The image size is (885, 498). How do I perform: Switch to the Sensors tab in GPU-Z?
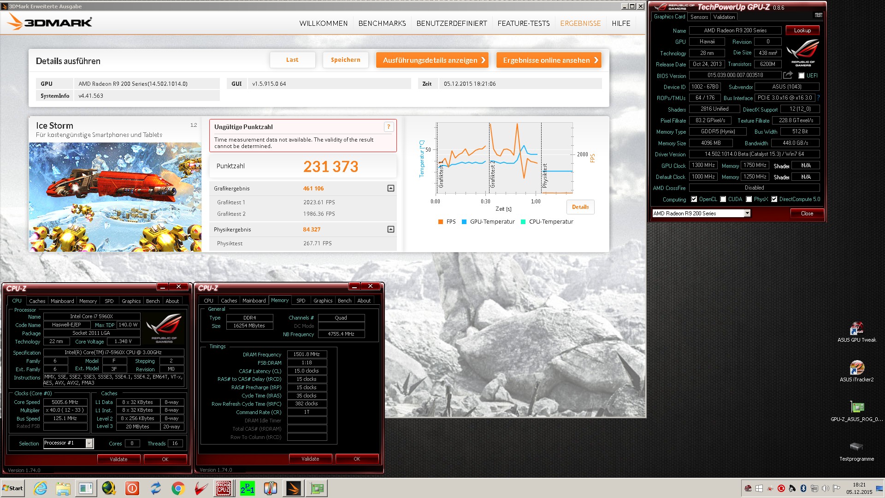pos(699,17)
